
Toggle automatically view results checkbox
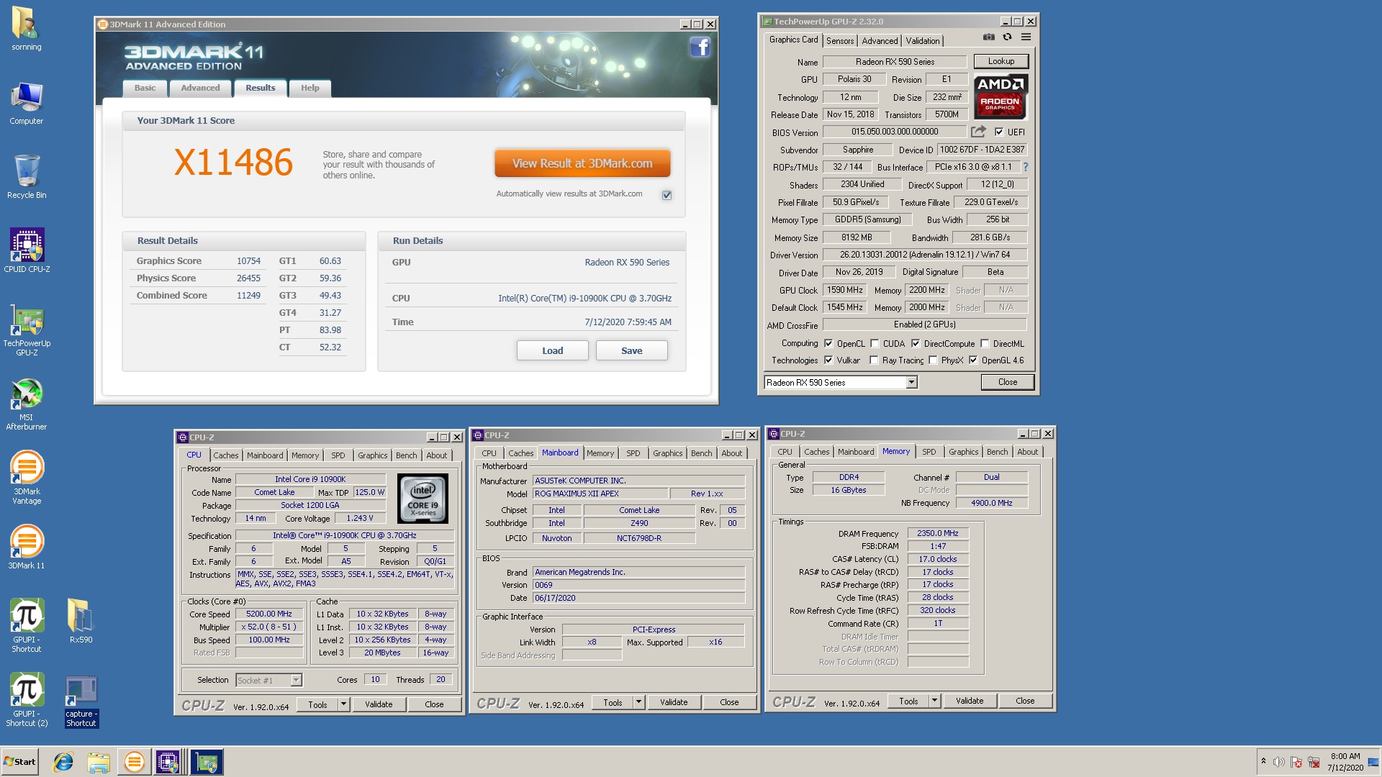(x=667, y=195)
